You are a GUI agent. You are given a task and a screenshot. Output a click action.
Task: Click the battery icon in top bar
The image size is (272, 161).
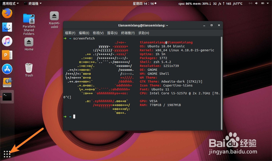(263, 3)
